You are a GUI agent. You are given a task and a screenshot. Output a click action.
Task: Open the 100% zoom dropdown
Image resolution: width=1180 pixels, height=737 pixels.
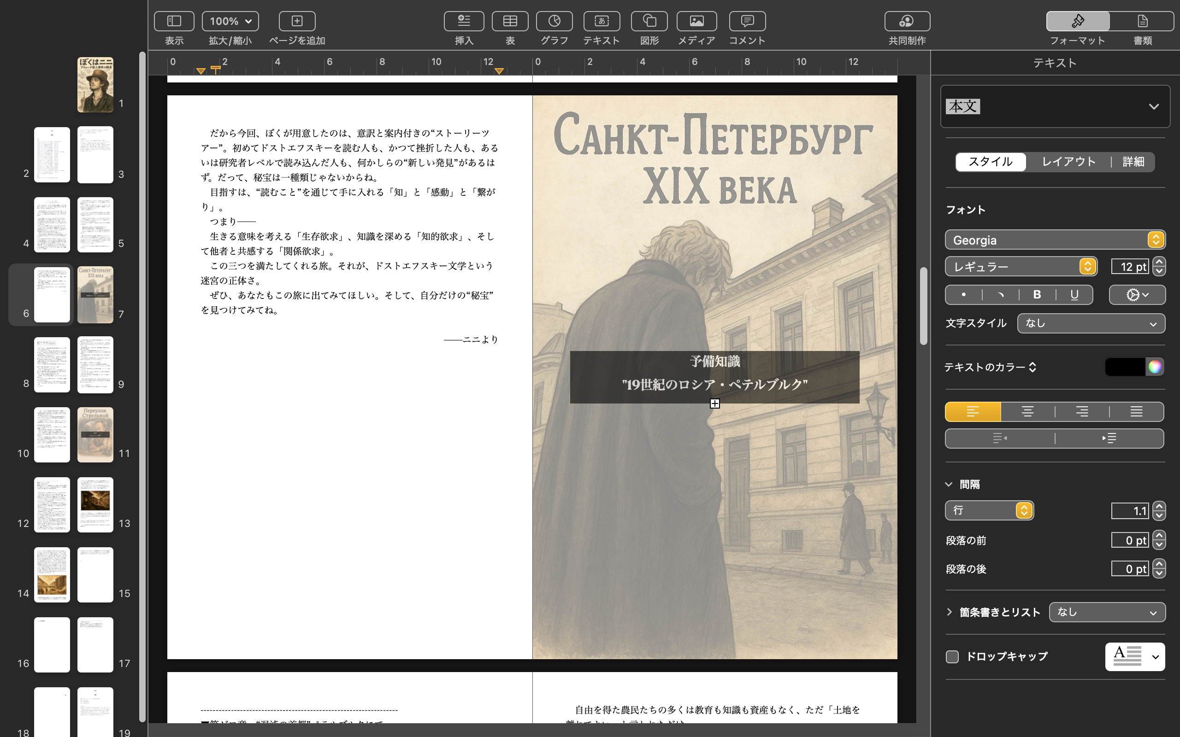230,21
